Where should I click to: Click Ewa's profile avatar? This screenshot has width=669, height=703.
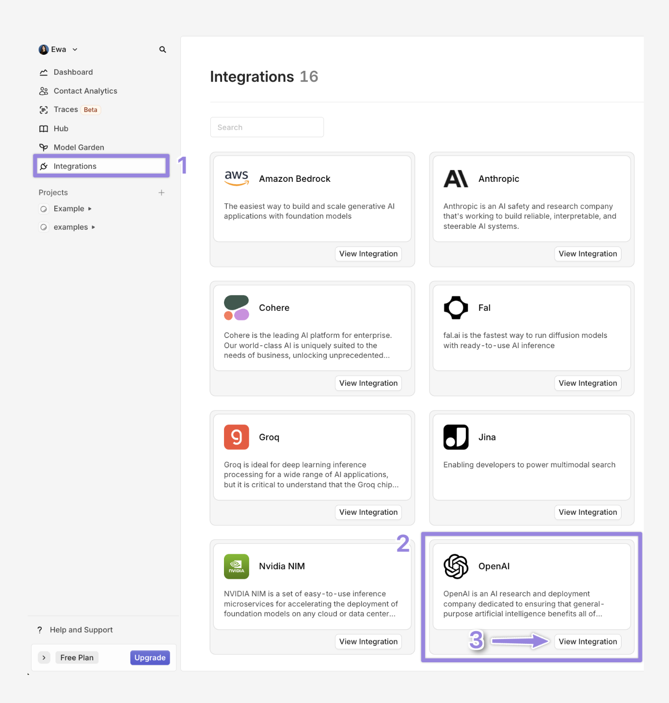(44, 49)
